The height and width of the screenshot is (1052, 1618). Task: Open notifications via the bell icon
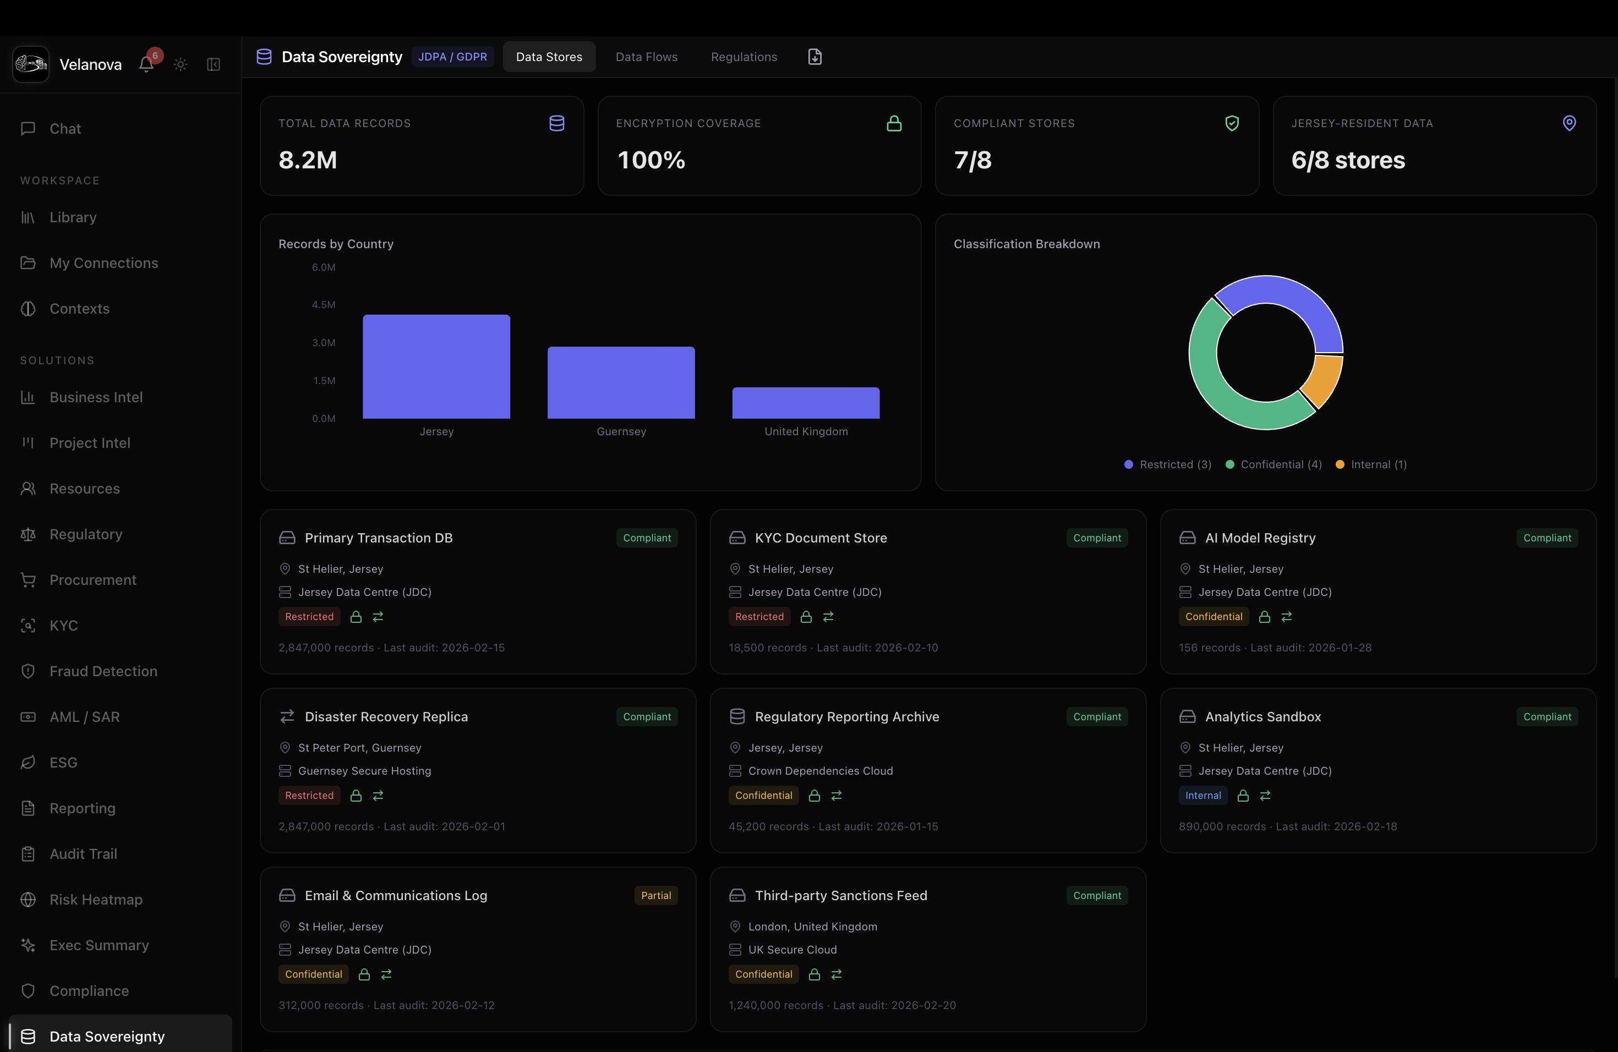coord(145,63)
